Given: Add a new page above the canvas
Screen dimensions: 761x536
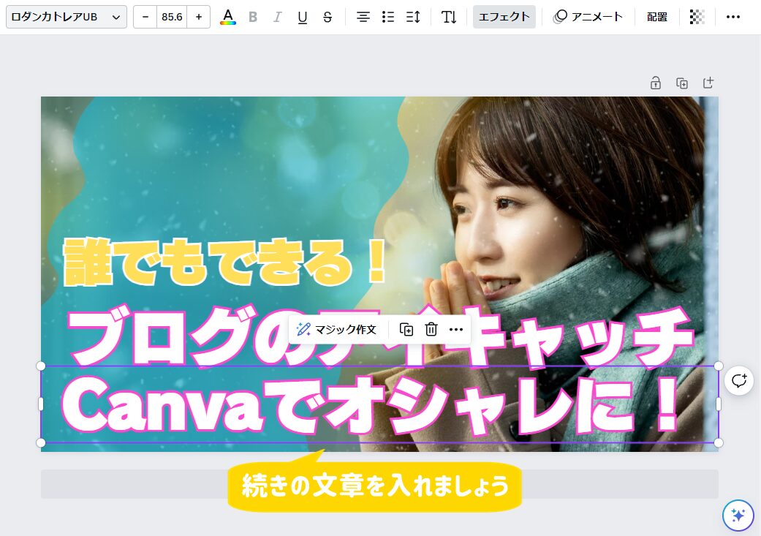Looking at the screenshot, I should click(708, 83).
